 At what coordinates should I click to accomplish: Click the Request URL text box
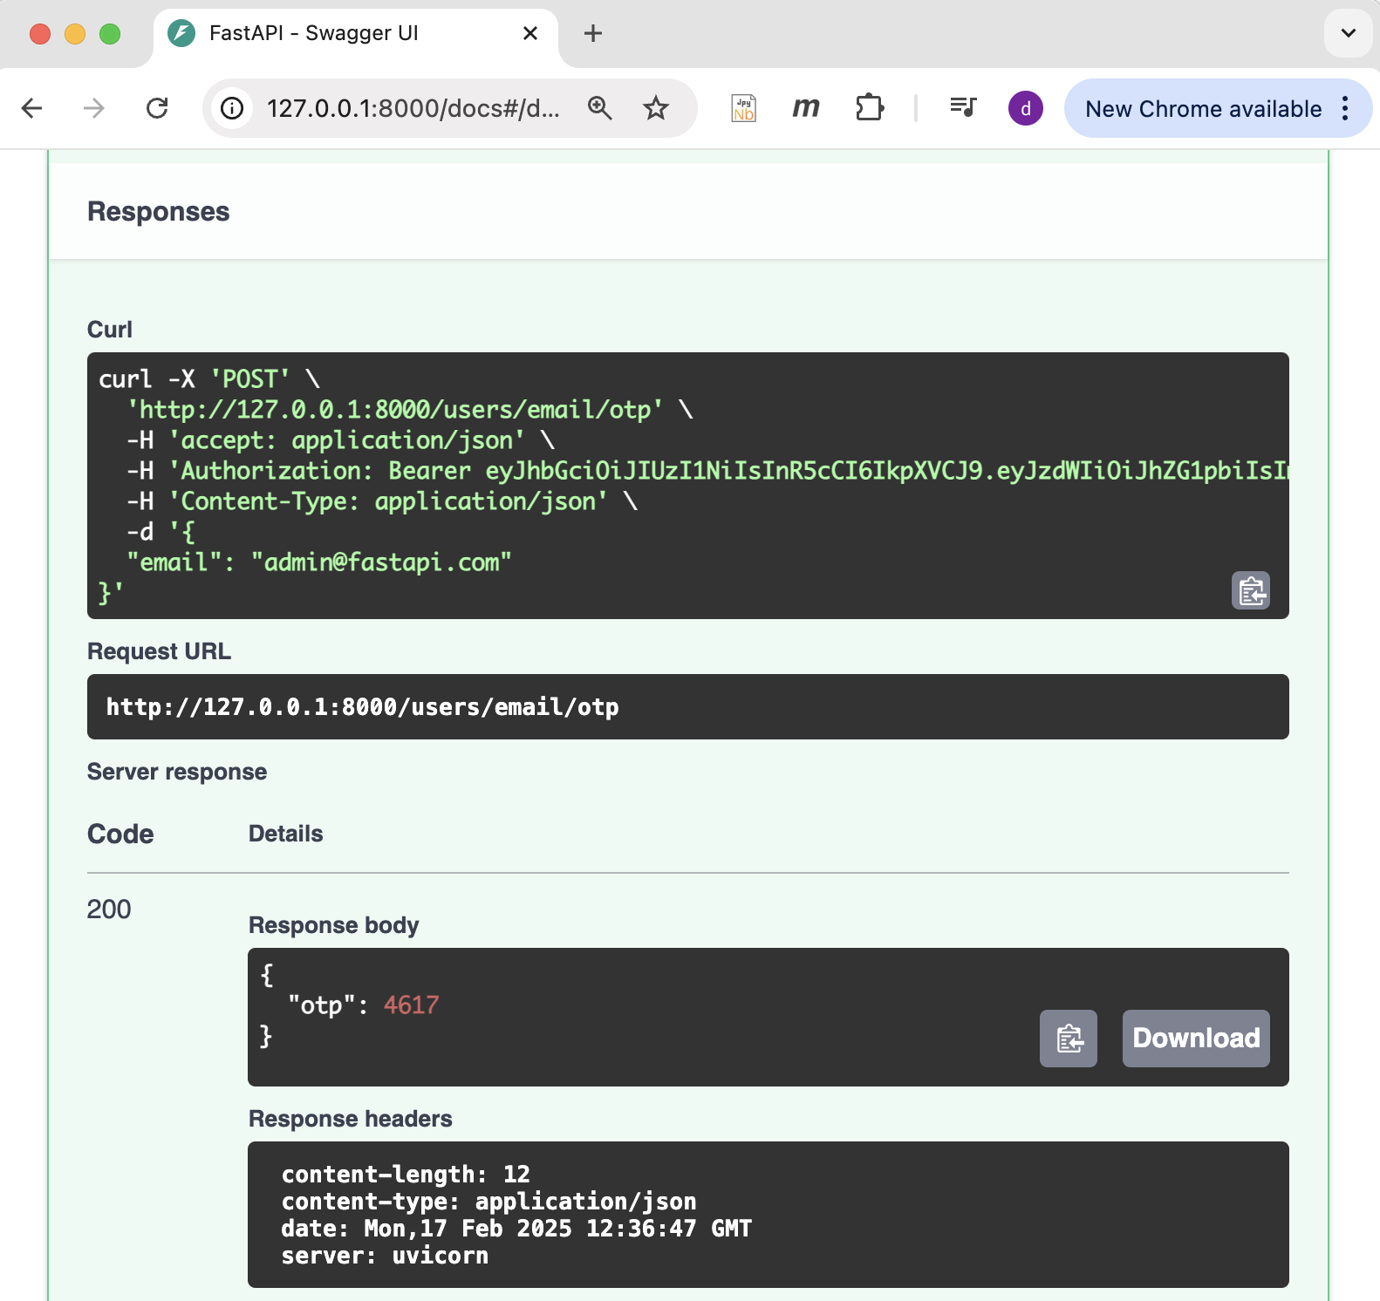pyautogui.click(x=688, y=707)
